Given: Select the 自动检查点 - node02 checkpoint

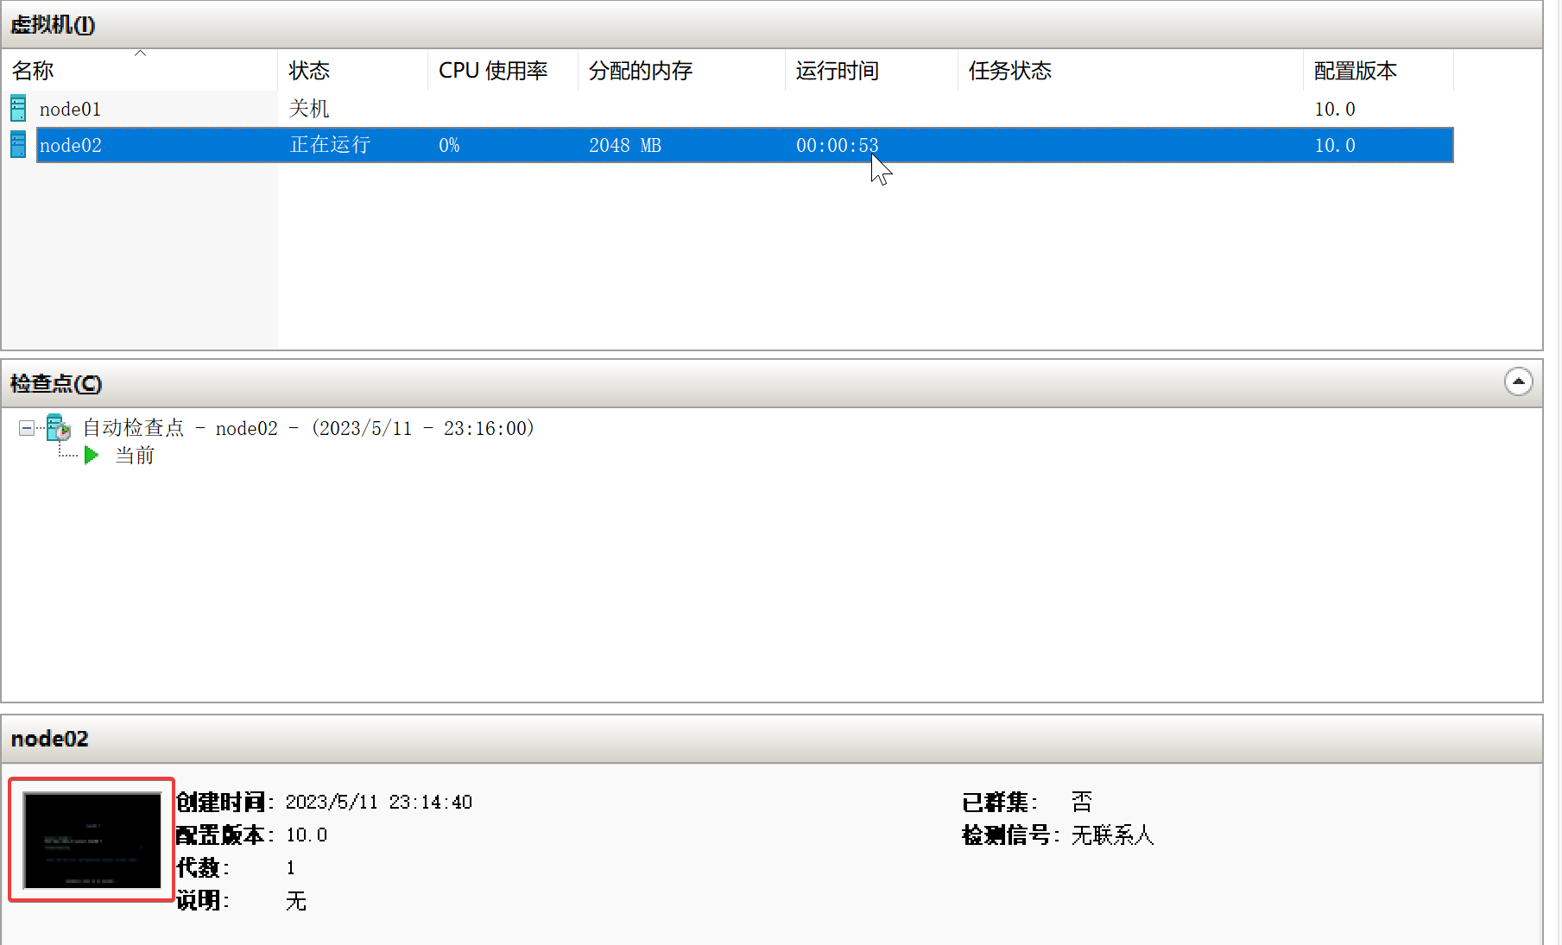Looking at the screenshot, I should click(x=307, y=427).
